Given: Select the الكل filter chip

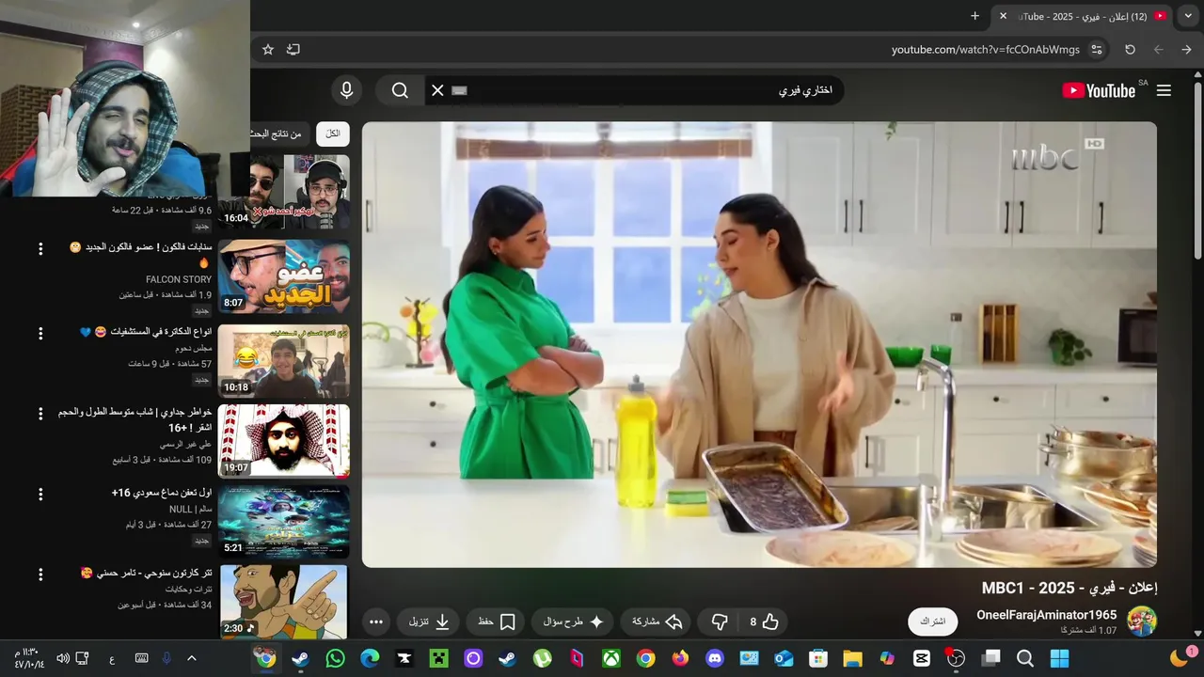Looking at the screenshot, I should click(333, 134).
